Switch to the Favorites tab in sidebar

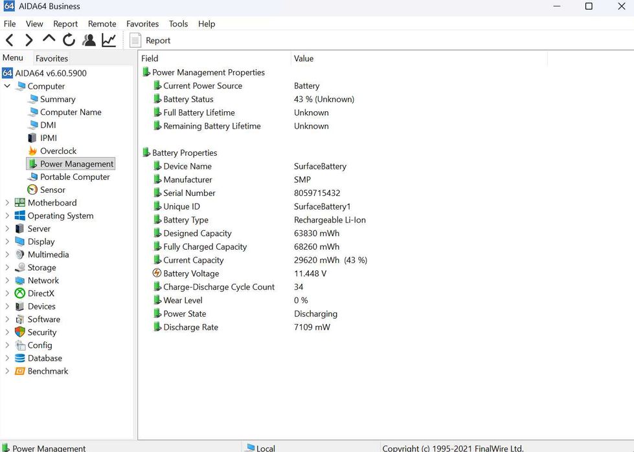(52, 58)
